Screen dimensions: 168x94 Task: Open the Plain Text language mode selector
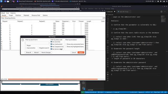point(157,92)
